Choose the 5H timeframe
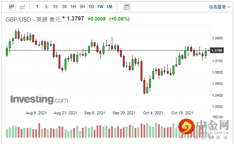The height and width of the screenshot is (144, 234). tap(82, 7)
